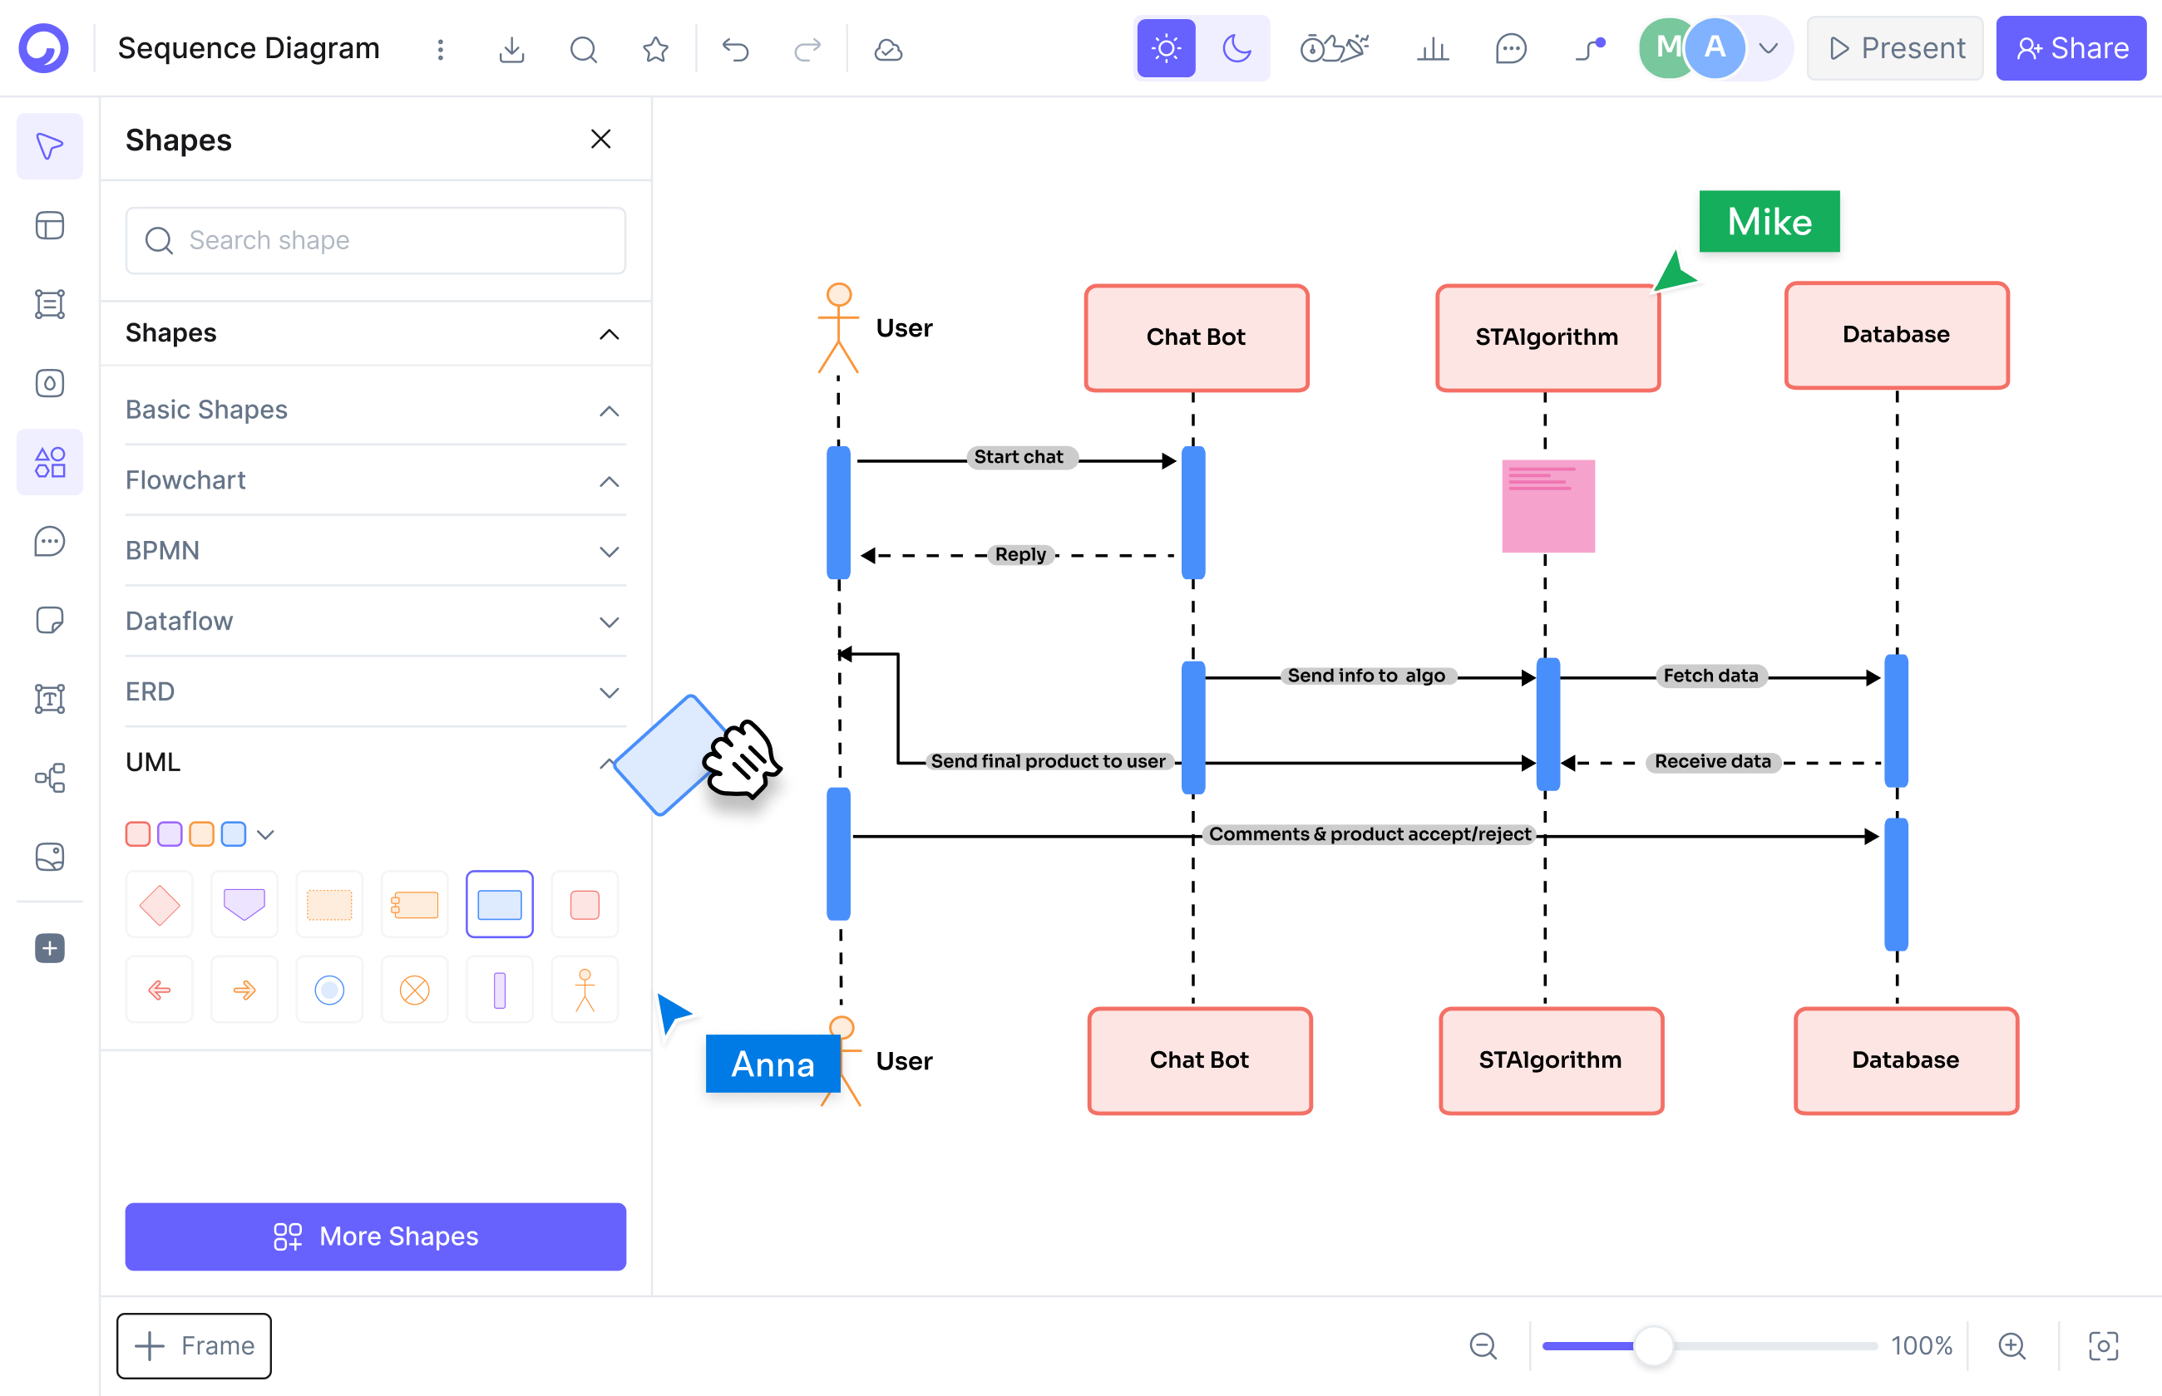Open the color palette dropdown chevron

264,835
